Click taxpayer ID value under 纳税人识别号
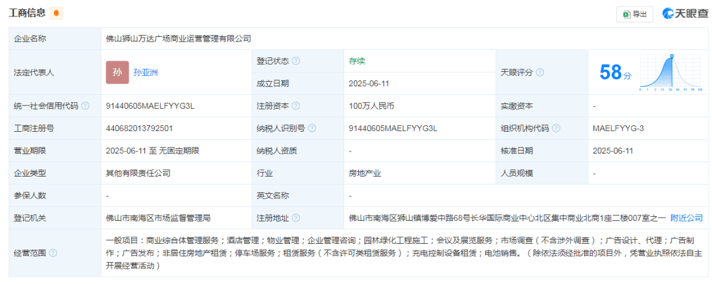The width and height of the screenshot is (712, 284). (393, 128)
